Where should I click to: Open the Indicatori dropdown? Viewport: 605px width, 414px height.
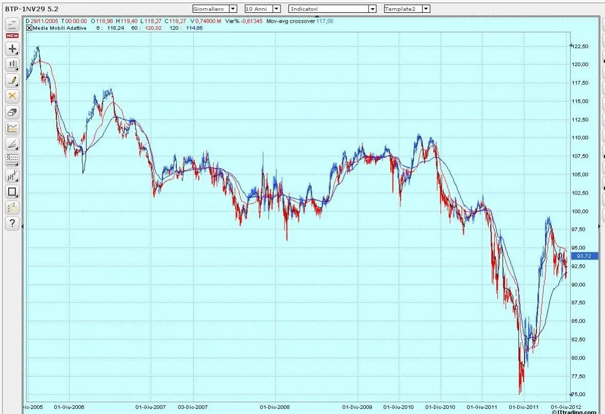pos(332,9)
